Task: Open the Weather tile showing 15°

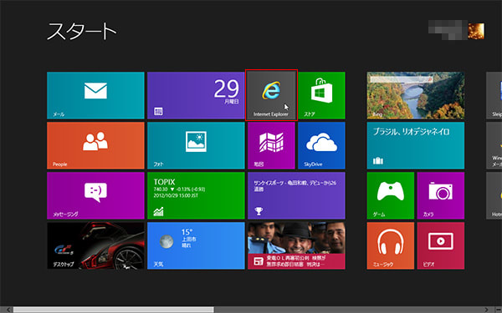Action: tap(196, 246)
